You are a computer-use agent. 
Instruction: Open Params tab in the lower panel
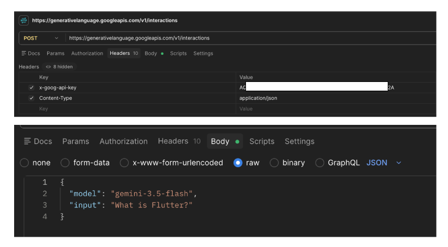pyautogui.click(x=75, y=141)
